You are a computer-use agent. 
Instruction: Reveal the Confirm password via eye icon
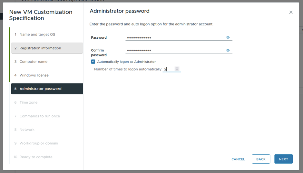click(228, 50)
